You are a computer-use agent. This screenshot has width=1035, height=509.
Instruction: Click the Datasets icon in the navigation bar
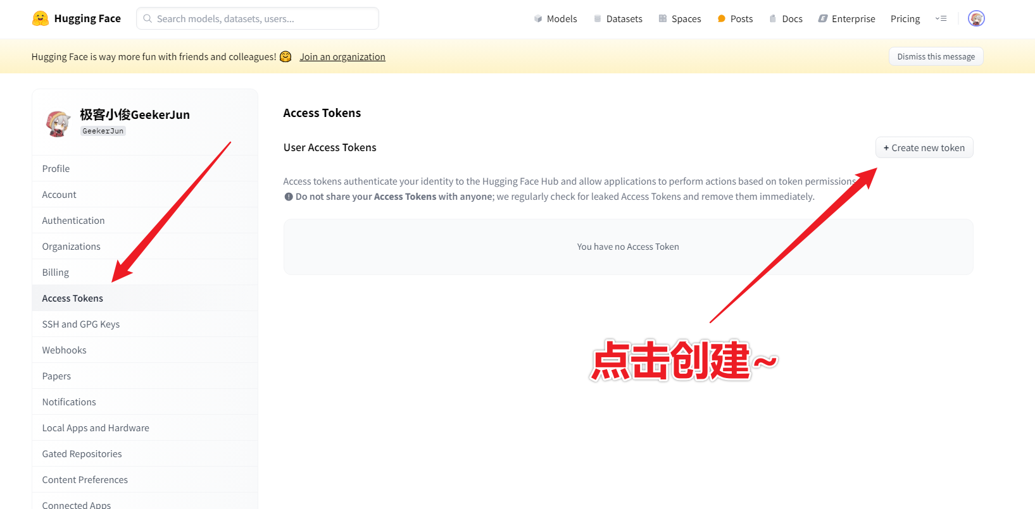[598, 18]
